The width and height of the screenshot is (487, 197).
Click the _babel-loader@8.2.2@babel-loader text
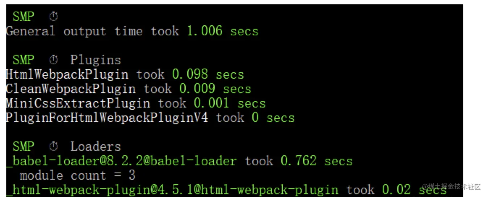point(121,161)
